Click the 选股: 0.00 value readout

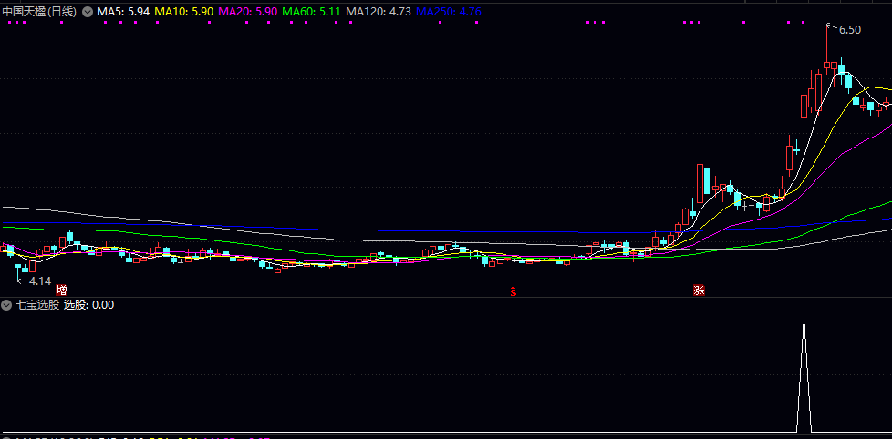point(89,305)
